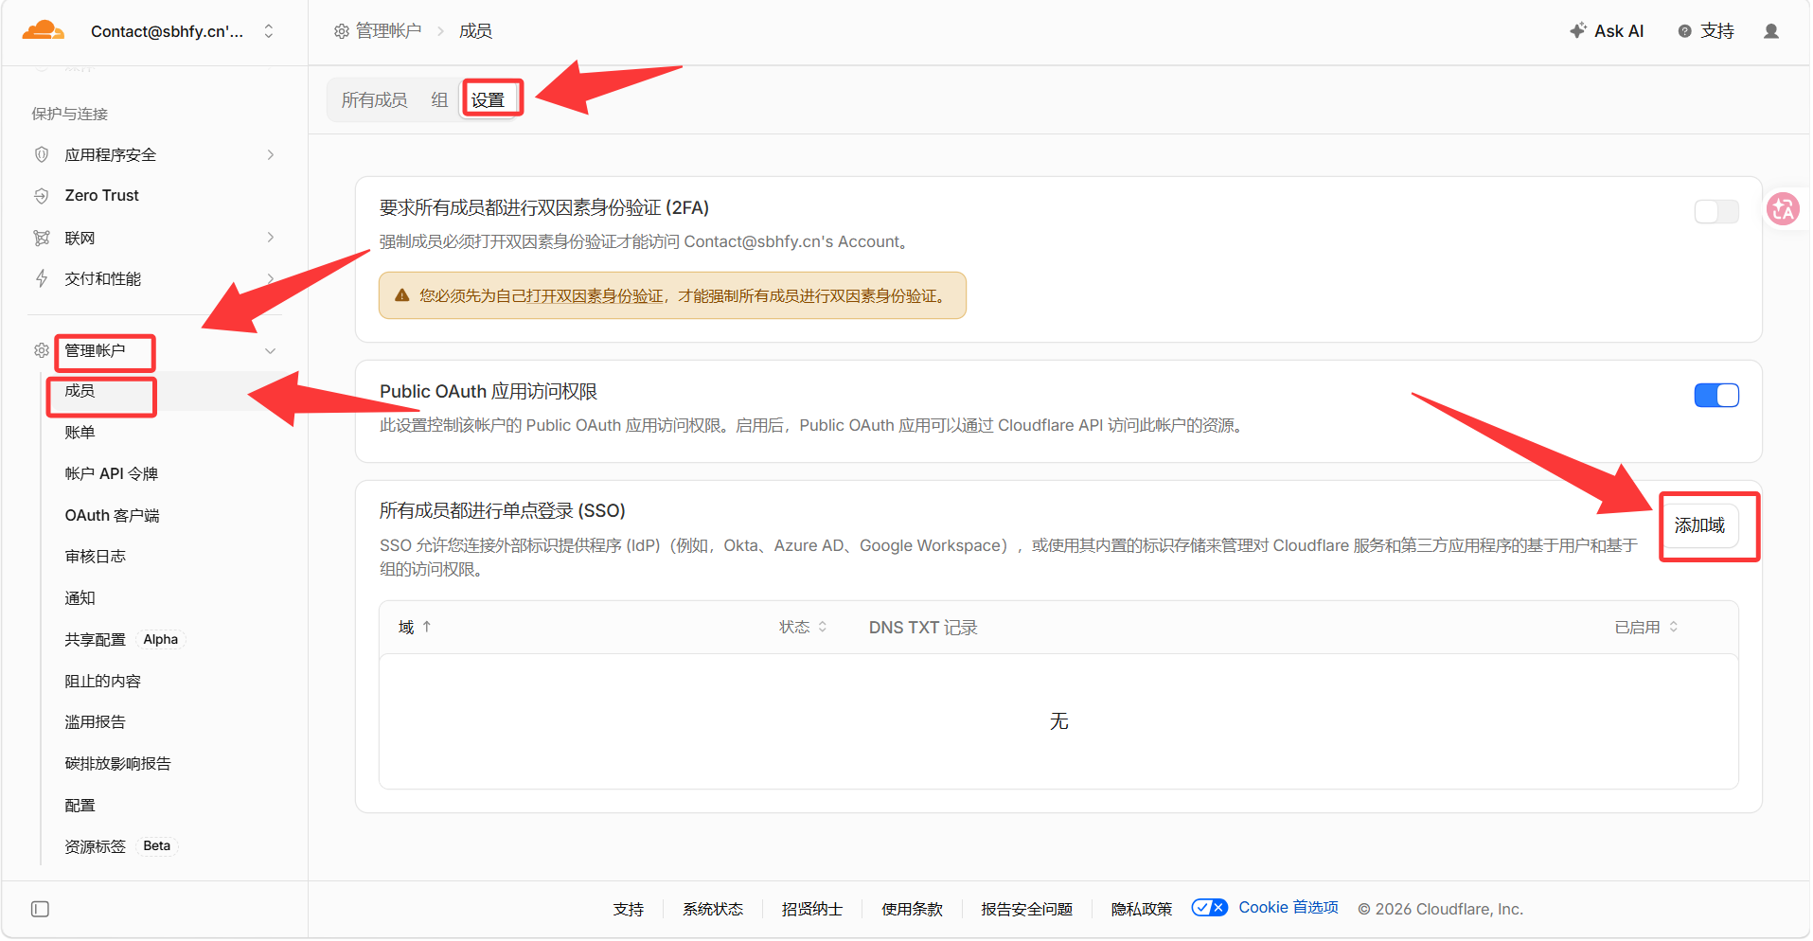Viewport: 1813px width, 941px height.
Task: Click the 交付和性能 lightning icon
Action: (42, 278)
